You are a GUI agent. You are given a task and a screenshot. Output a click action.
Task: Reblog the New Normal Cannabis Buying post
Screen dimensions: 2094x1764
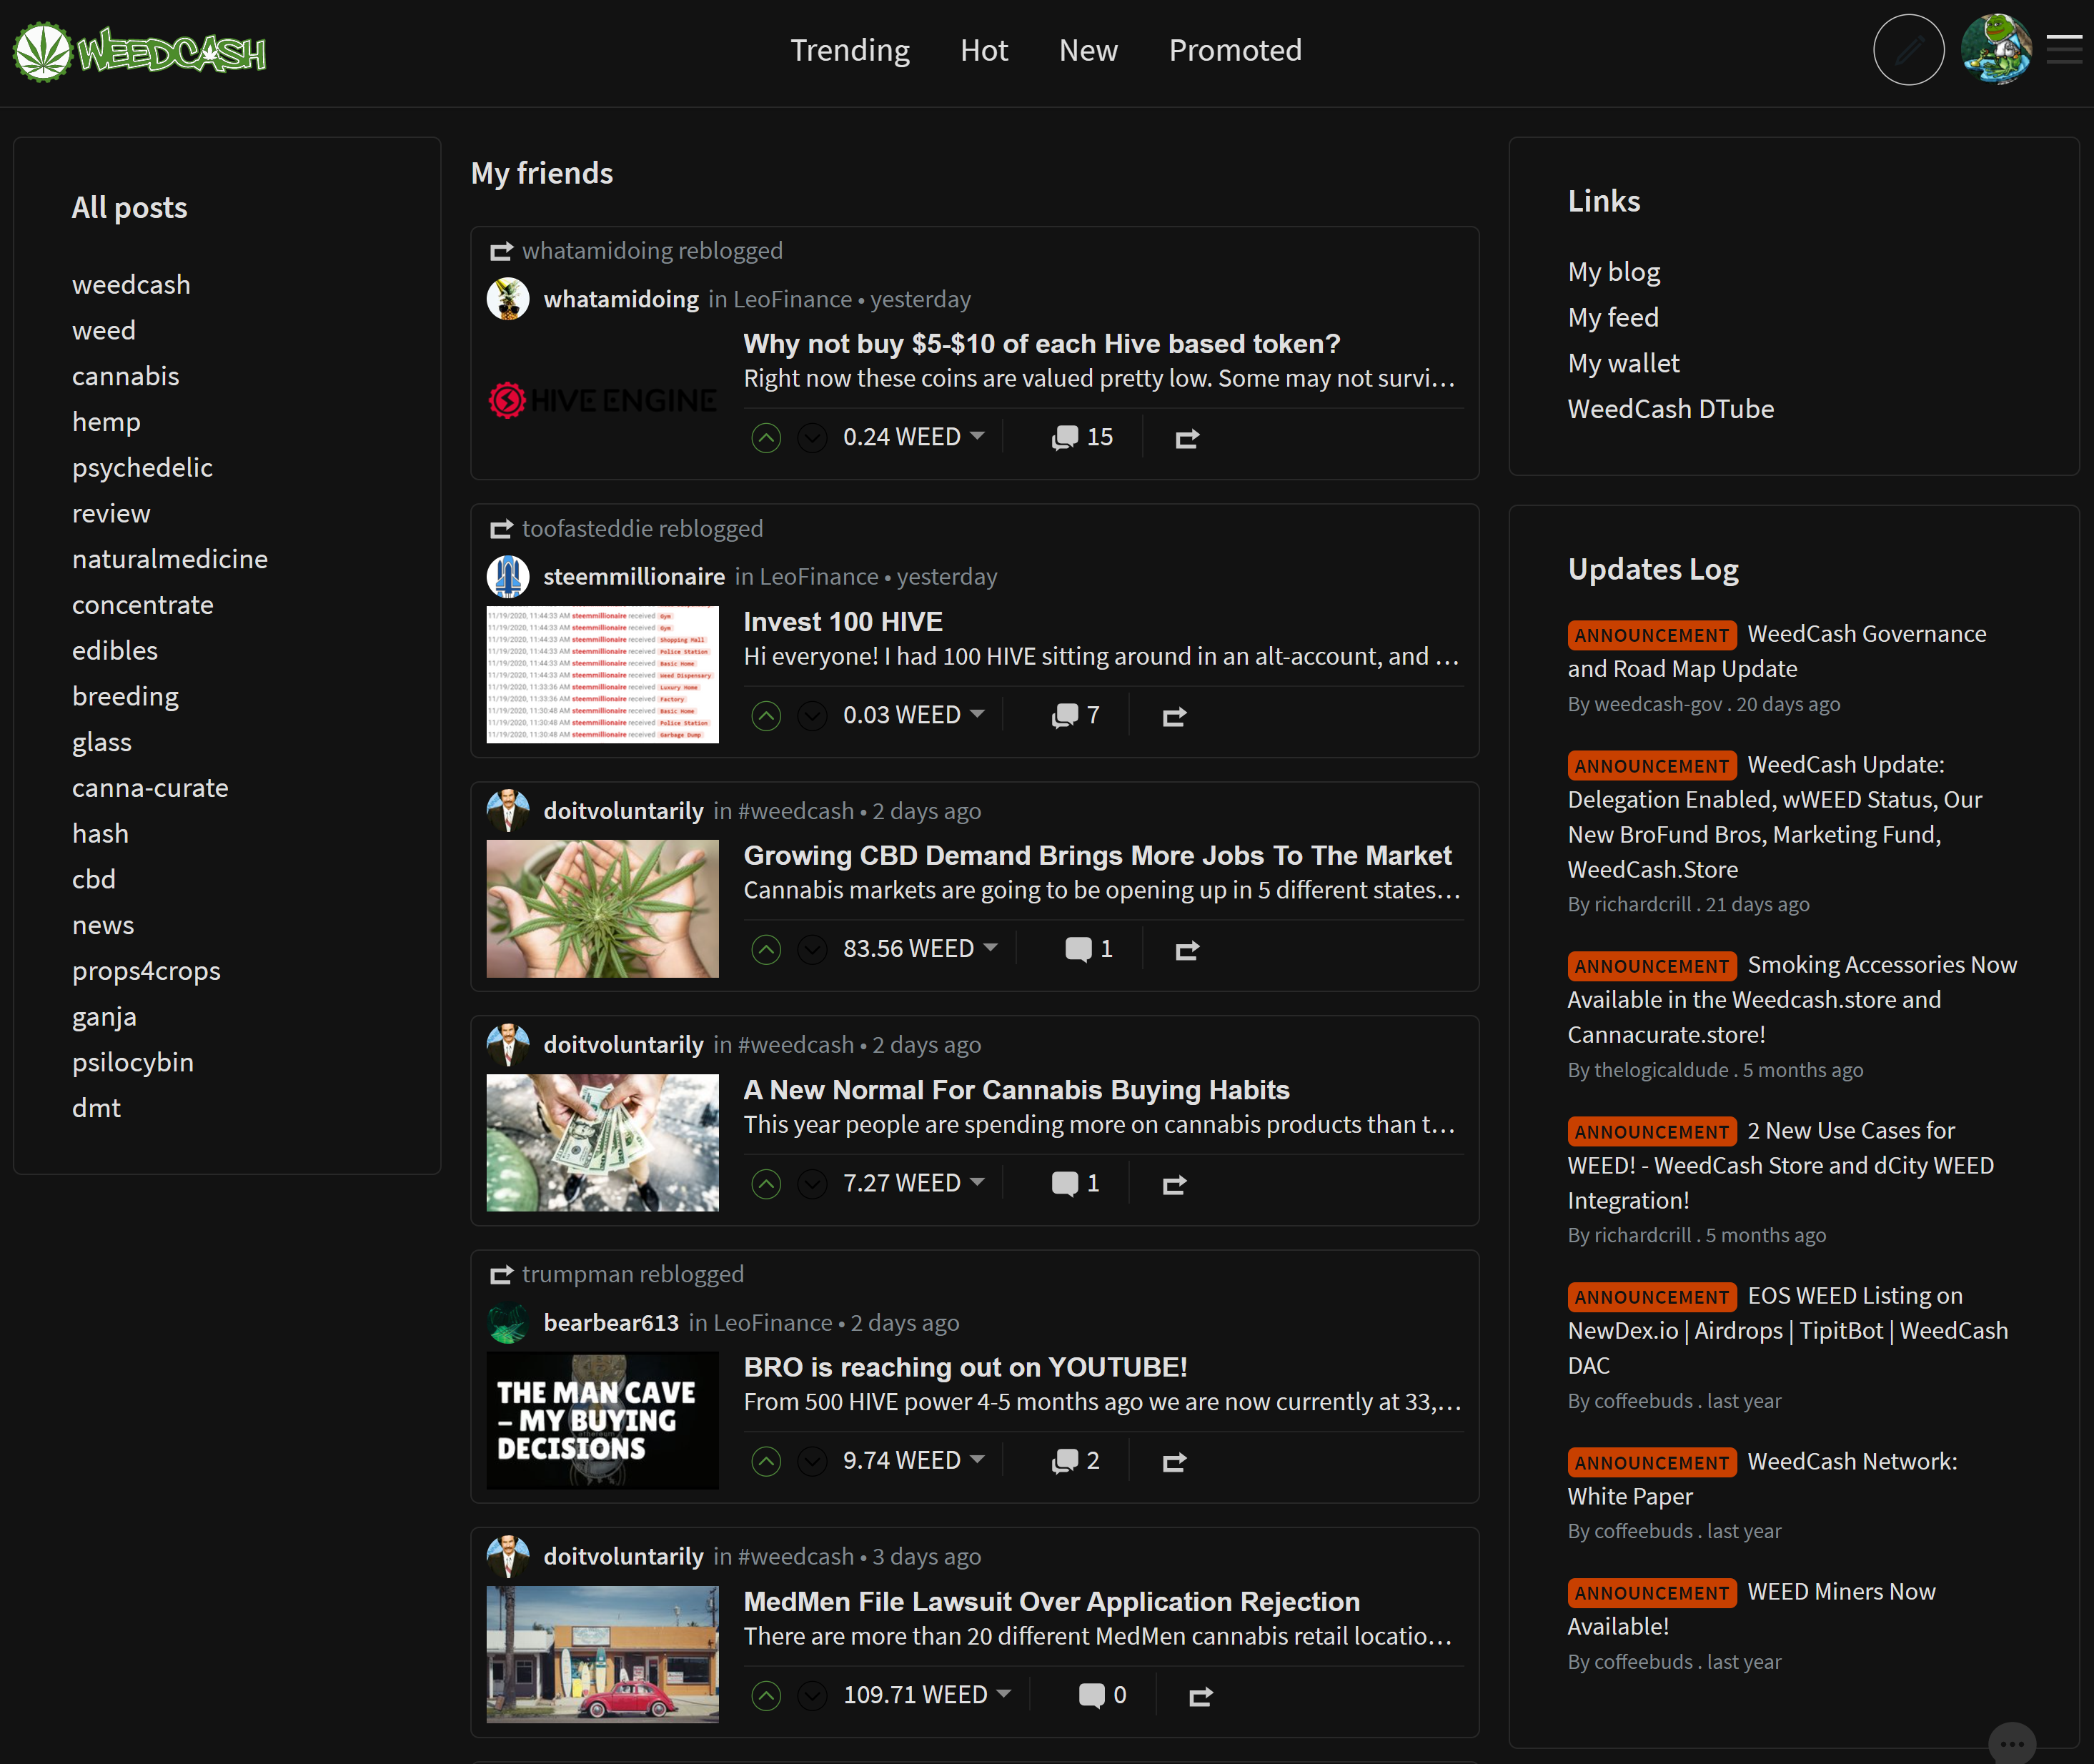[1174, 1185]
